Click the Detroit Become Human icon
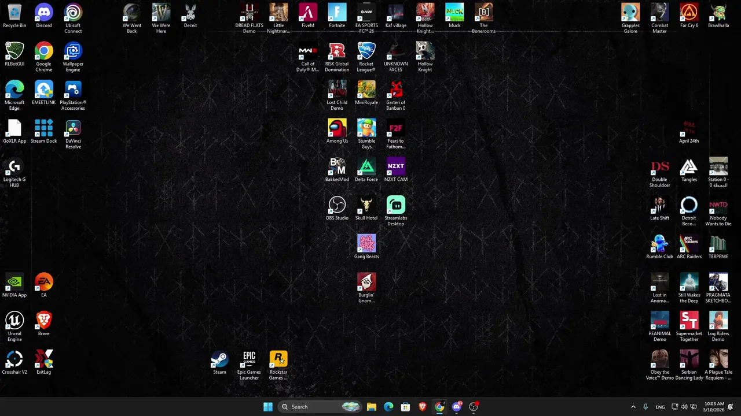Viewport: 741px width, 416px height. [689, 211]
